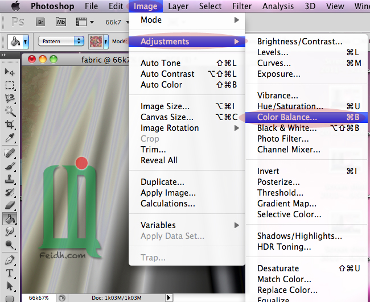
Task: Choose Gradient Map adjustment
Action: [x=306, y=204]
